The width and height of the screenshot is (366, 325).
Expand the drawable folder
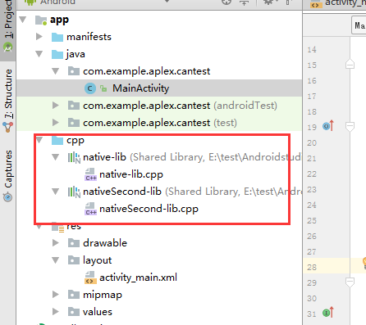coord(56,242)
